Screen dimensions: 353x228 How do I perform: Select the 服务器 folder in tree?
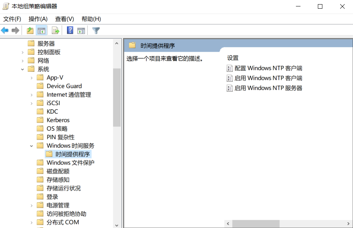click(46, 43)
